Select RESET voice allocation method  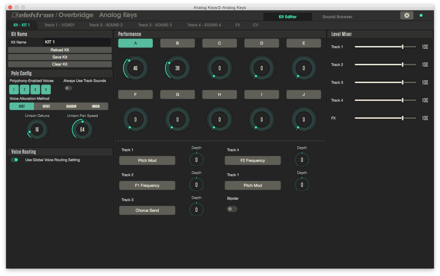(x=22, y=106)
